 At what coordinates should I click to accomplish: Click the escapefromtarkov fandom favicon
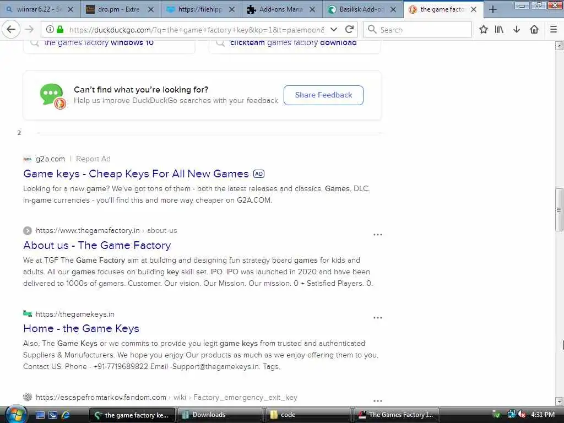coord(28,397)
